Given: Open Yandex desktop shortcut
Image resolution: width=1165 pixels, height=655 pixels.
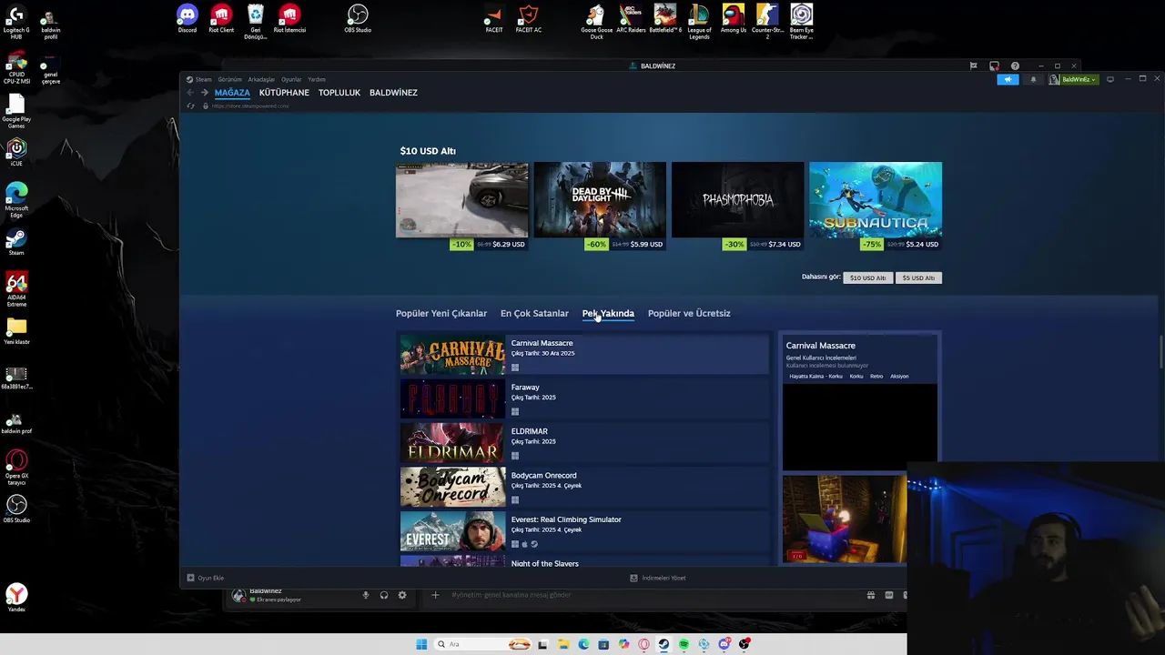Looking at the screenshot, I should coord(16,598).
